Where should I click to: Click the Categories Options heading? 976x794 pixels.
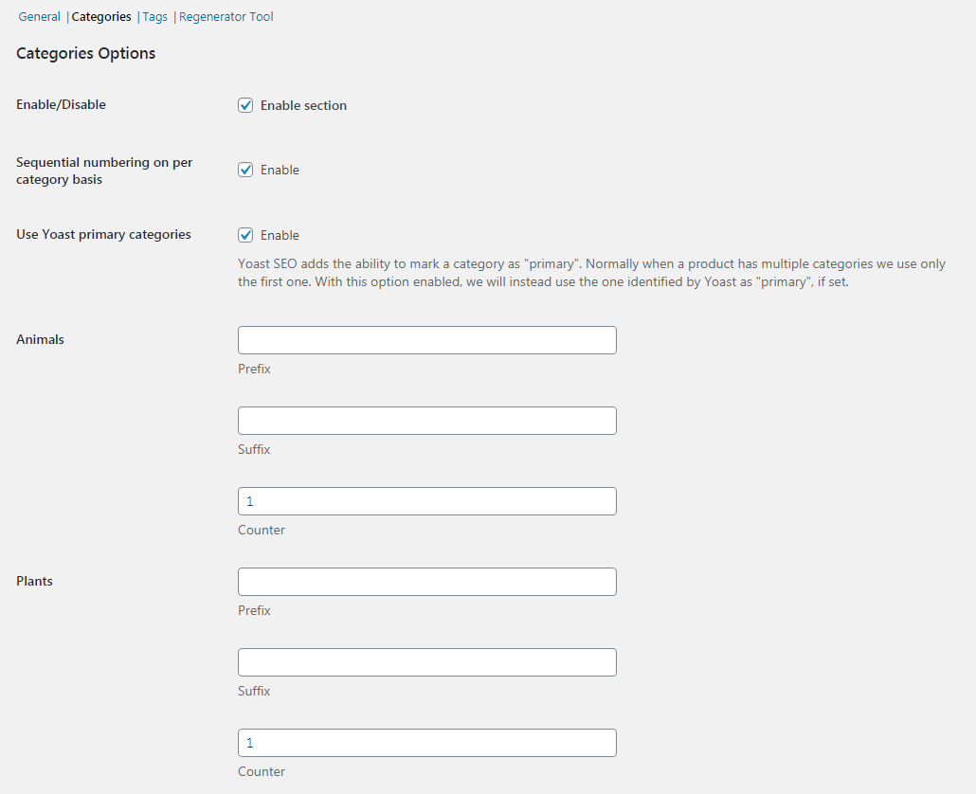[86, 53]
